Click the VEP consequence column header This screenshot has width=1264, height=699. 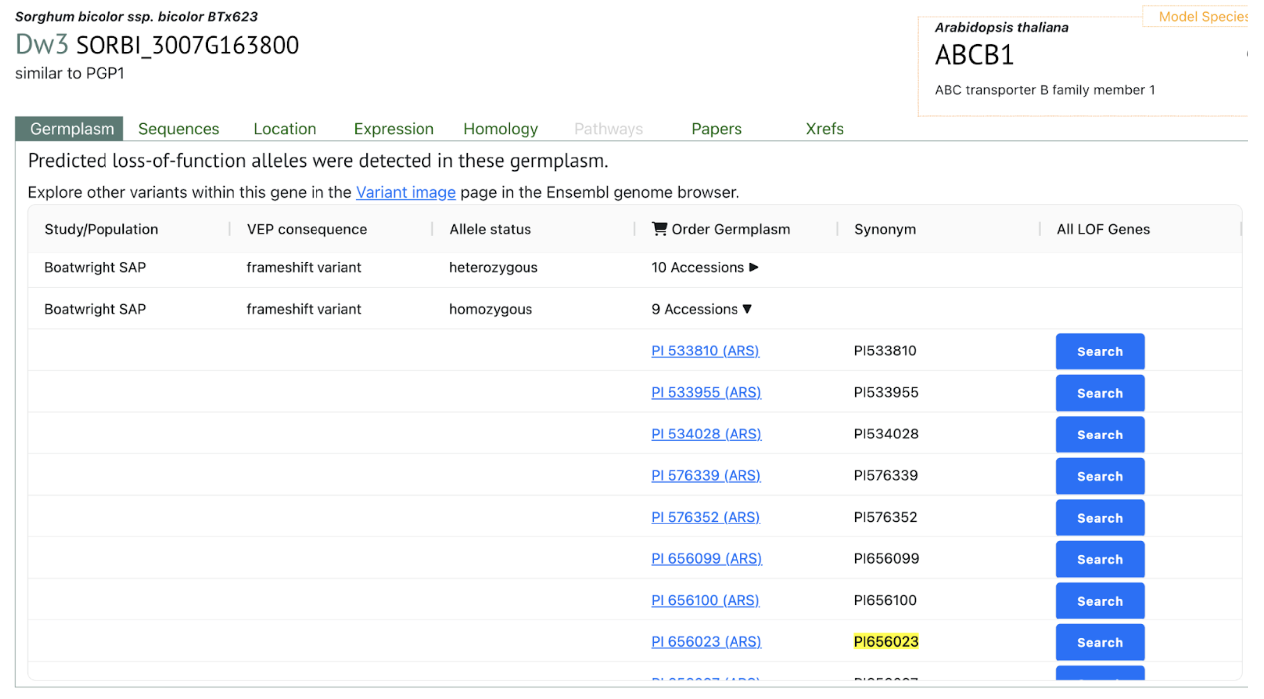coord(307,229)
